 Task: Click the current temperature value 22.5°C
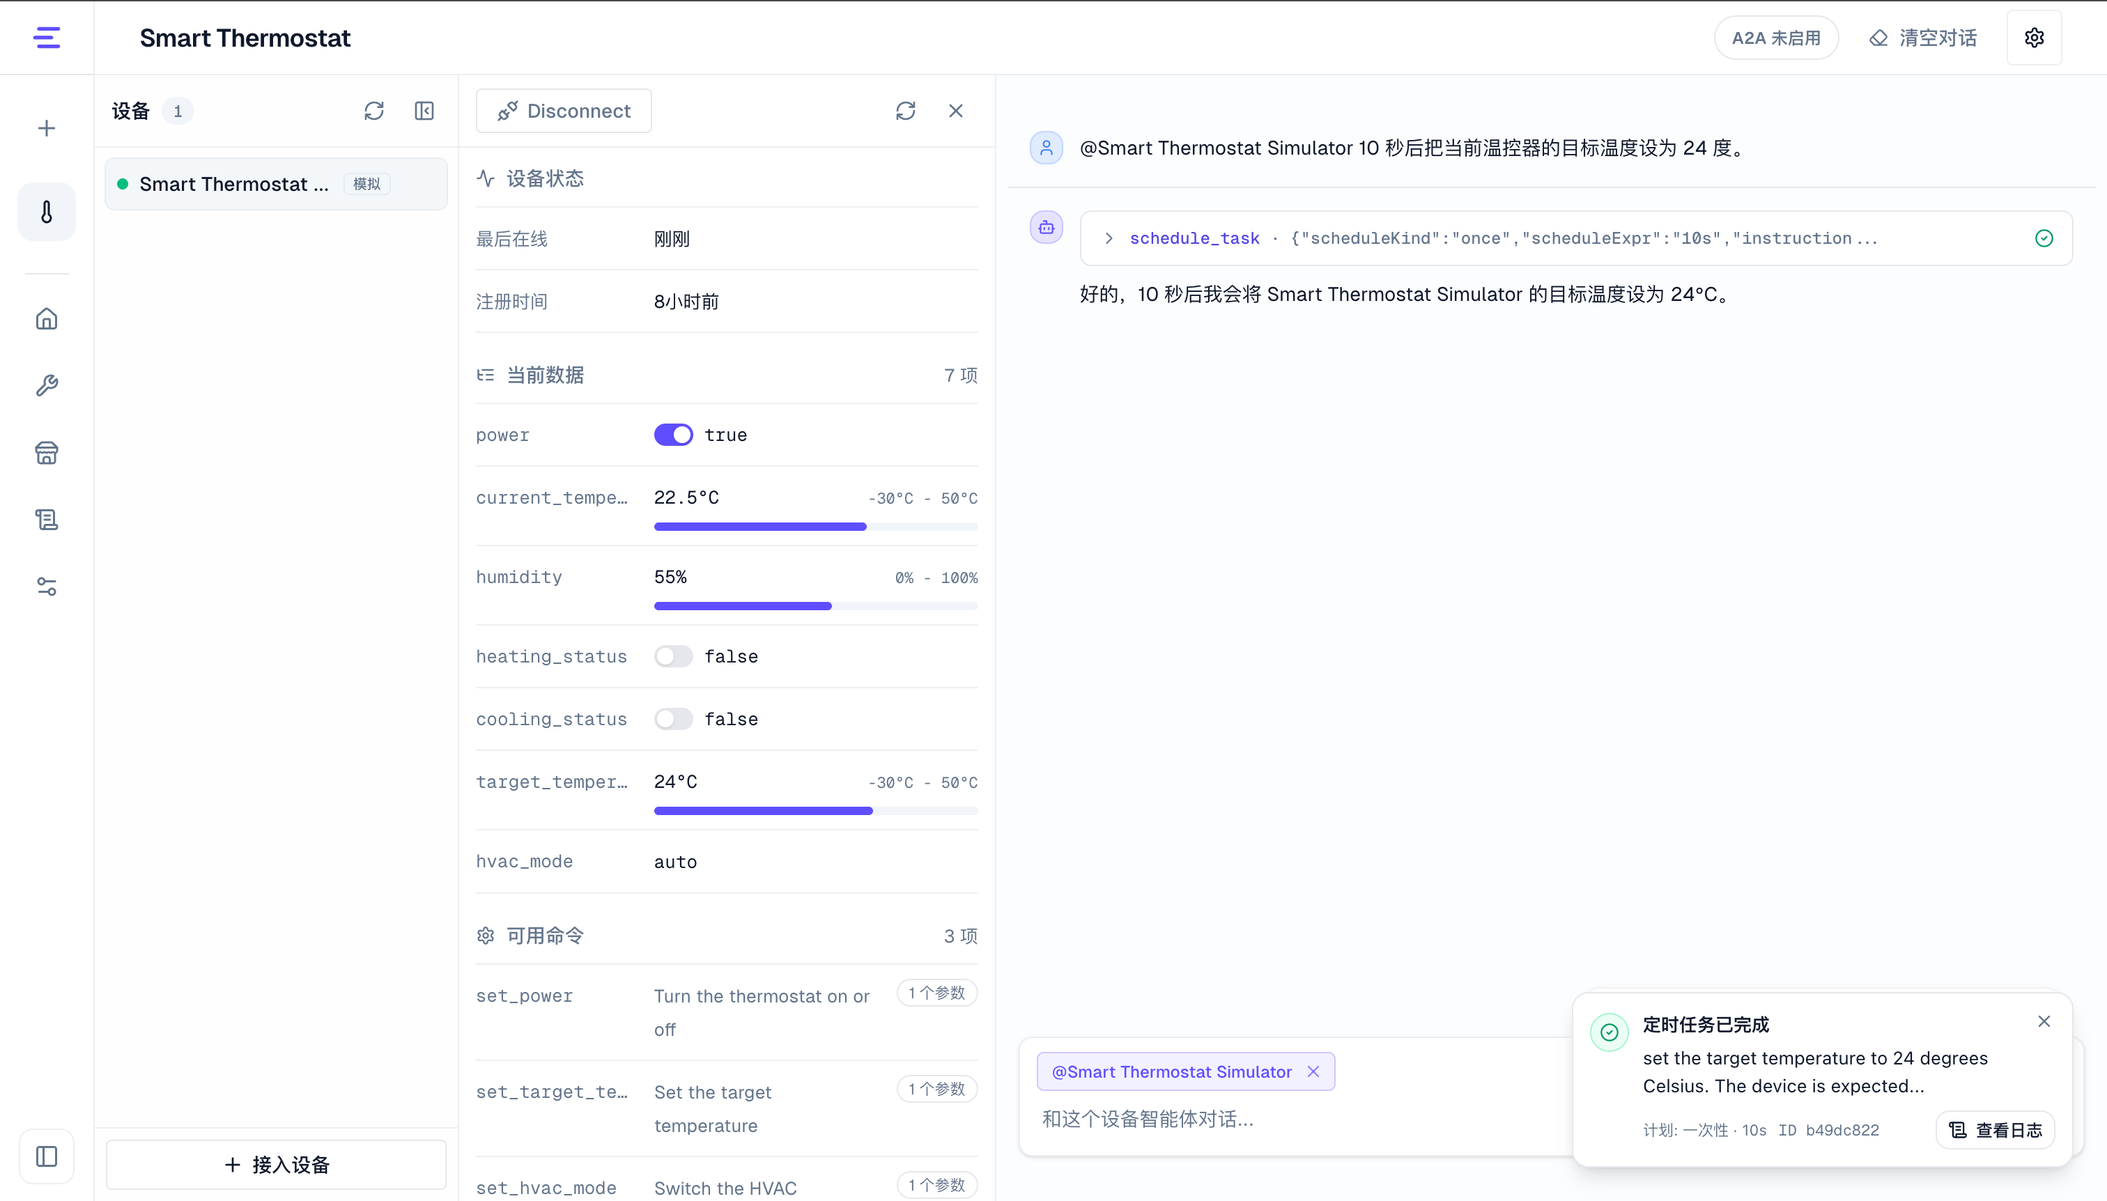click(686, 497)
